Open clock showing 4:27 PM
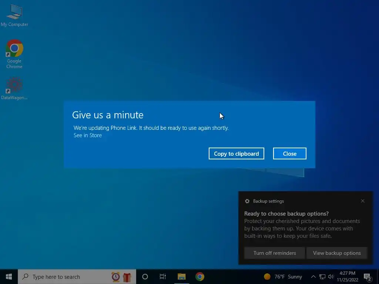The height and width of the screenshot is (284, 379). (x=347, y=277)
